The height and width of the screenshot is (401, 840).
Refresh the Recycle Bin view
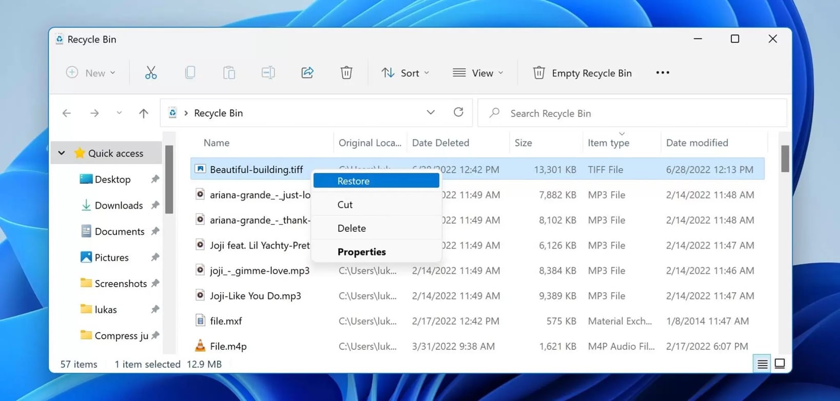coord(458,112)
